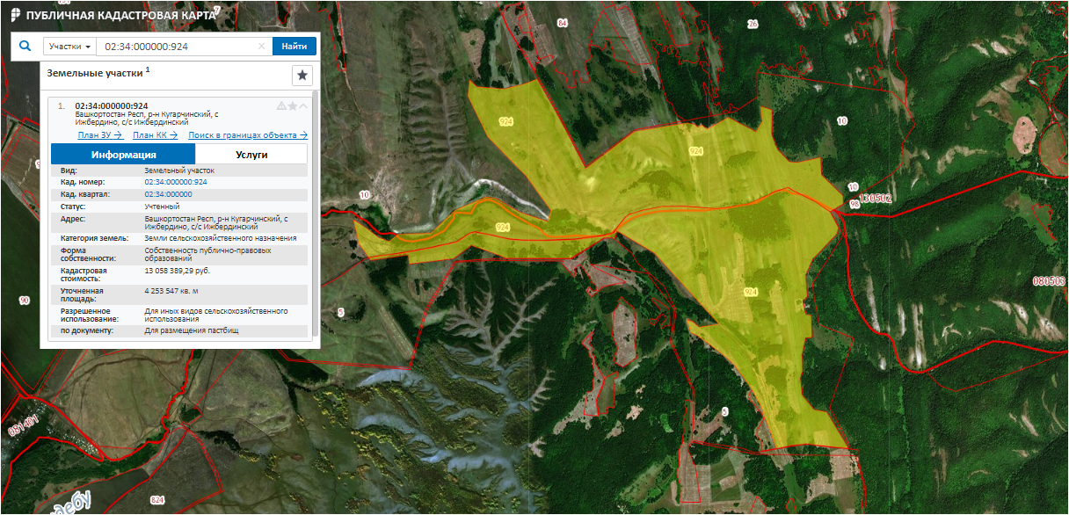Select the Информация tab

tap(123, 154)
